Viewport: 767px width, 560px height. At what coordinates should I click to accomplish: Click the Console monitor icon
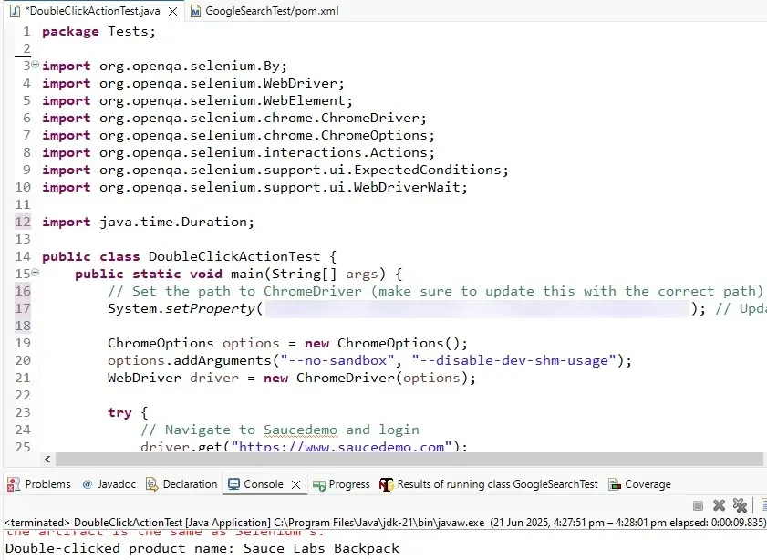(233, 484)
